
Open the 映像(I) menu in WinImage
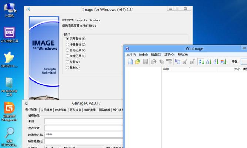(x=143, y=55)
